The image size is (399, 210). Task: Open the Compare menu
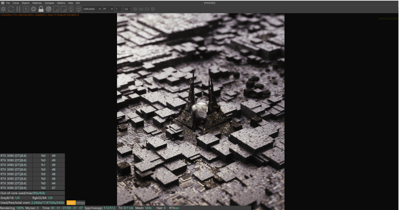coord(49,3)
